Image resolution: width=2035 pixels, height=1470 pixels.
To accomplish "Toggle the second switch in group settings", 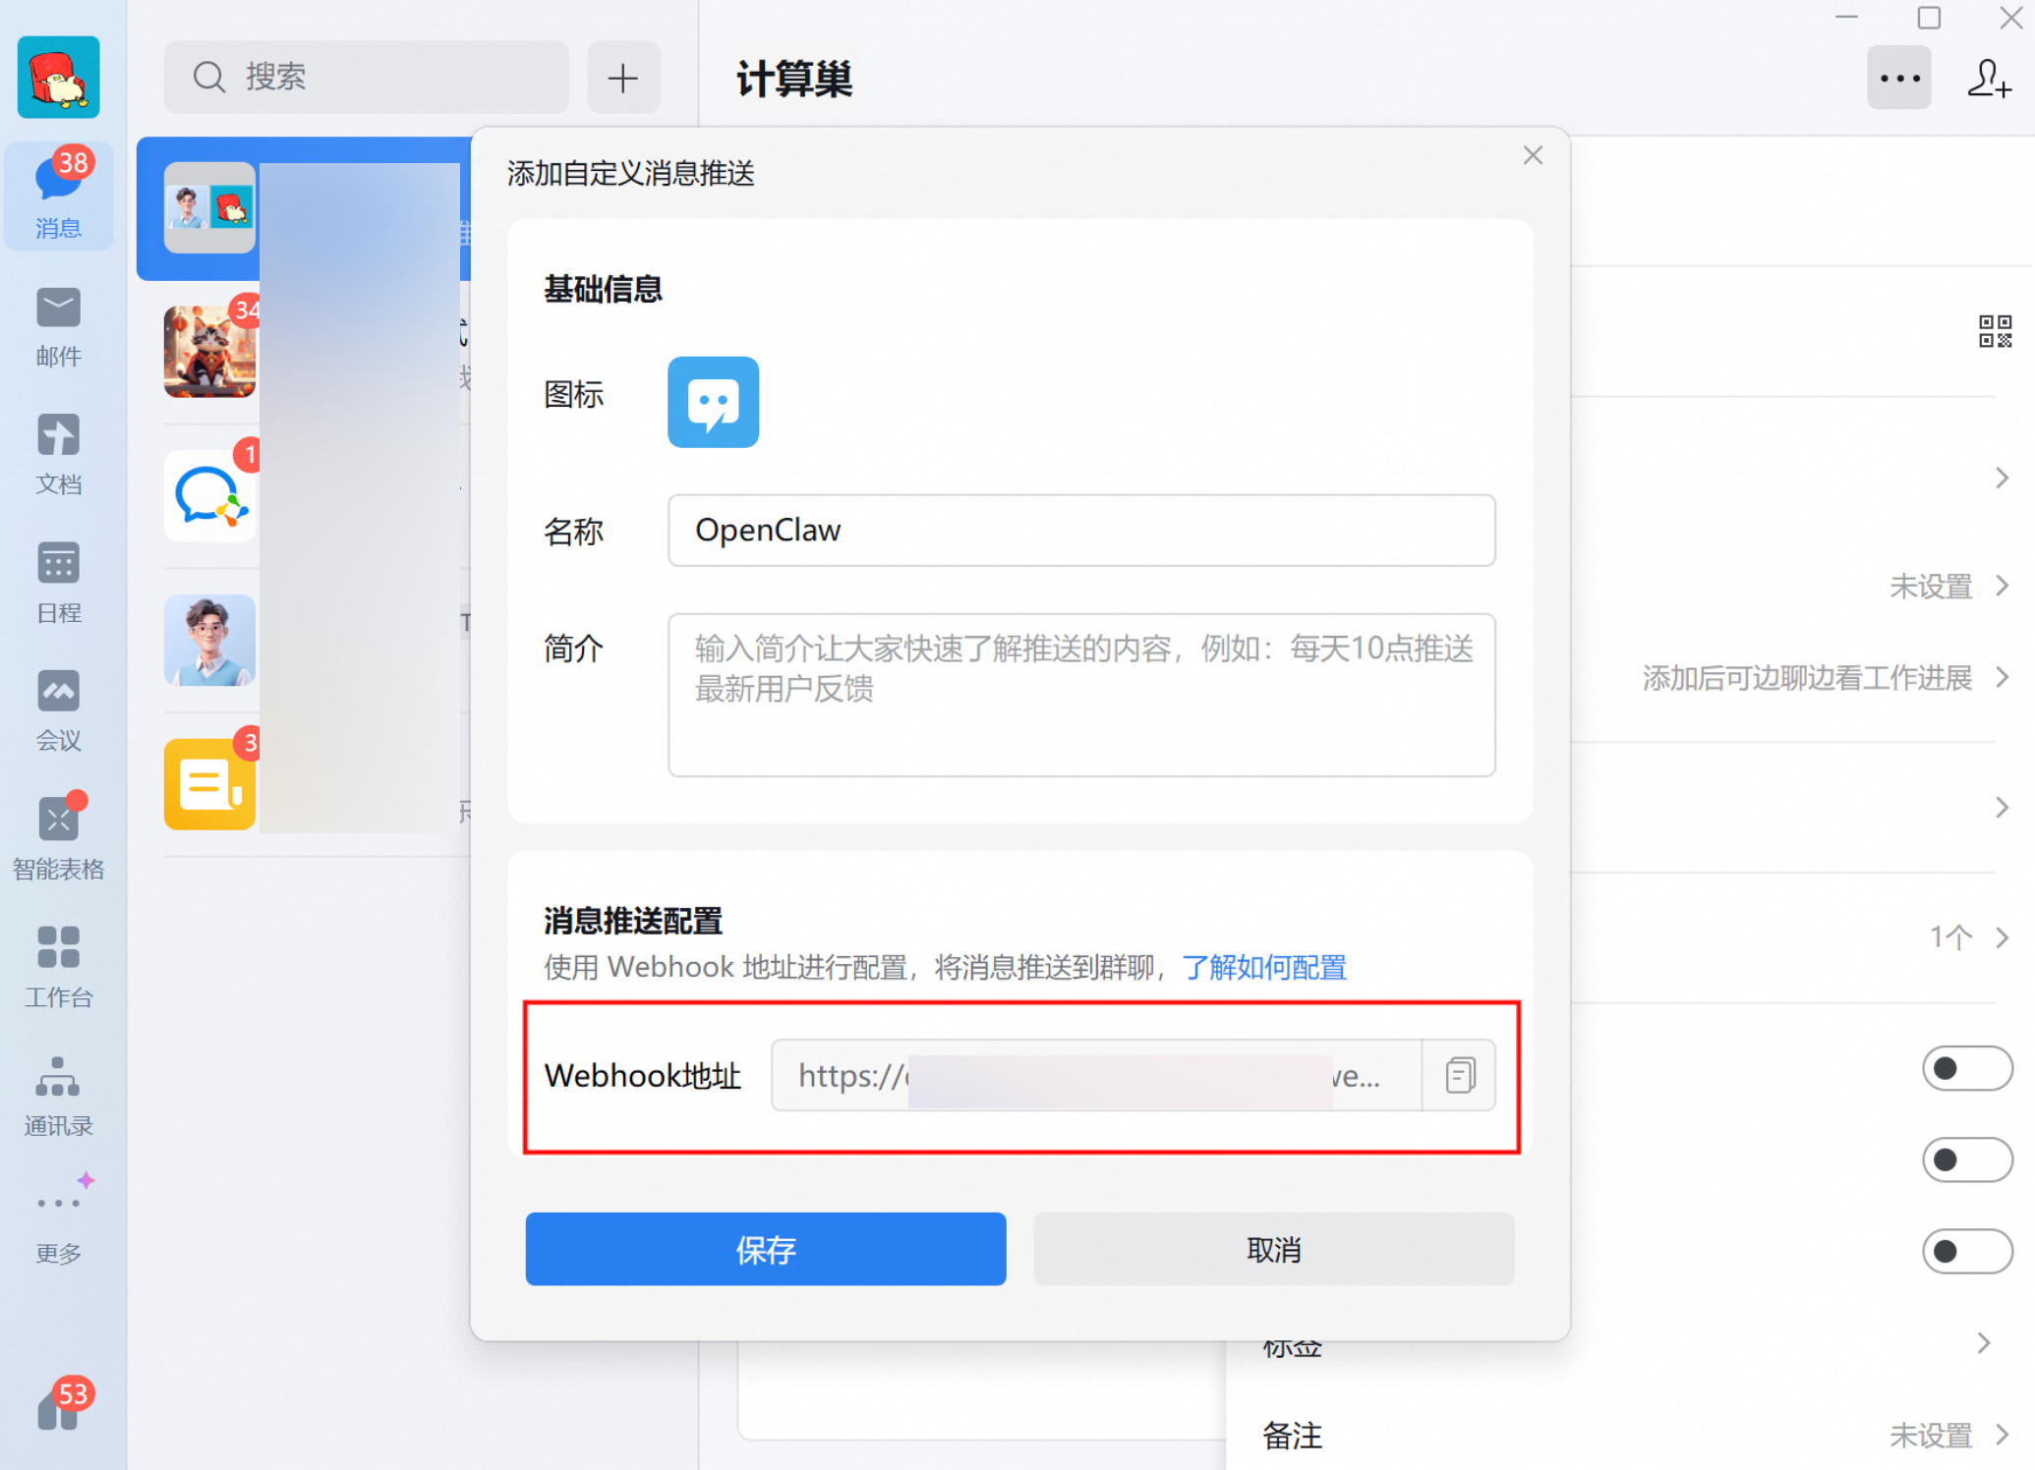I will (x=1966, y=1159).
